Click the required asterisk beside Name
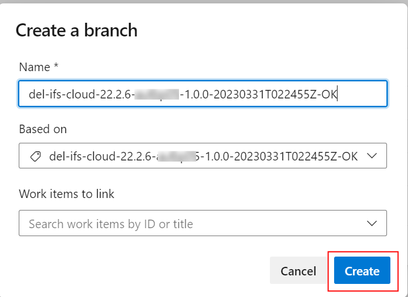This screenshot has height=297, width=408. (56, 67)
